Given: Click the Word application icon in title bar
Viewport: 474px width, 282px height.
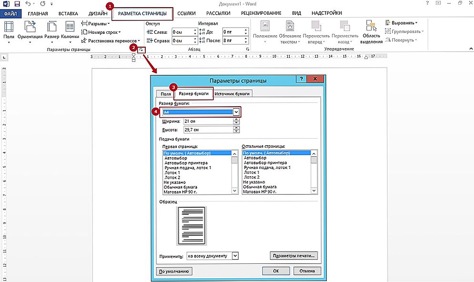Looking at the screenshot, I should (6, 4).
